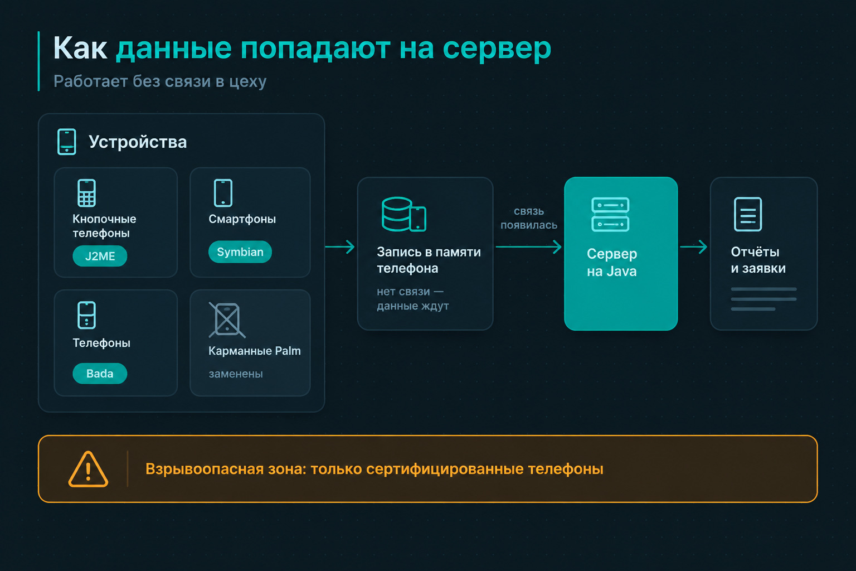
Task: Click the 'Запись в памяти телефона' label
Action: coord(429,260)
